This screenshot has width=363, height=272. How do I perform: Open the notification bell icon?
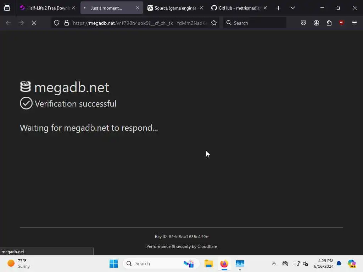[339, 263]
